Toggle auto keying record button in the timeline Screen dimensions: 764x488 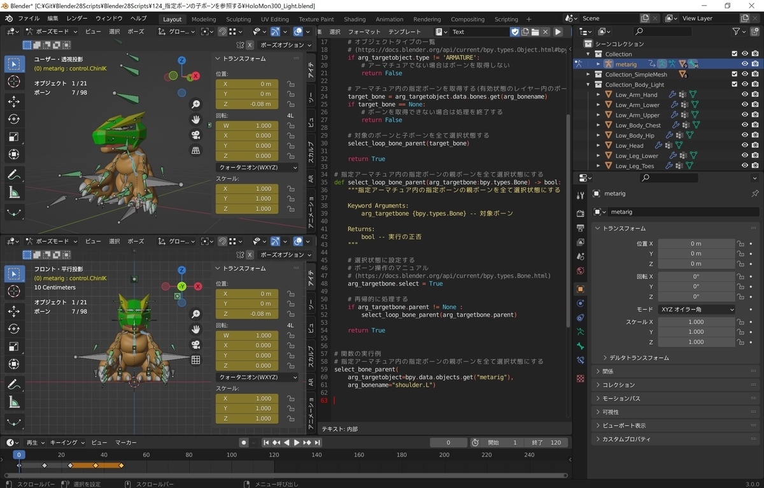pos(244,442)
